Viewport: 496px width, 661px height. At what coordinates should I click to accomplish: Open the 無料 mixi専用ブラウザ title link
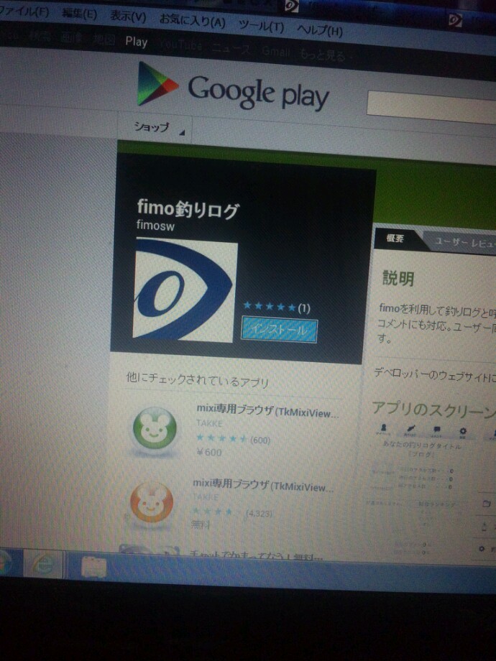coord(263,485)
